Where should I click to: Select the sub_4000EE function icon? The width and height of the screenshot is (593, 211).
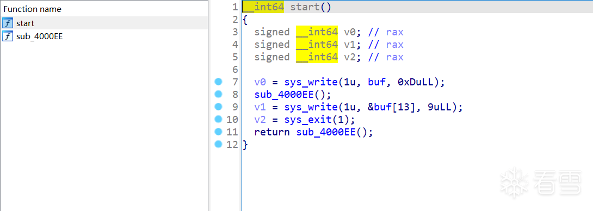8,36
